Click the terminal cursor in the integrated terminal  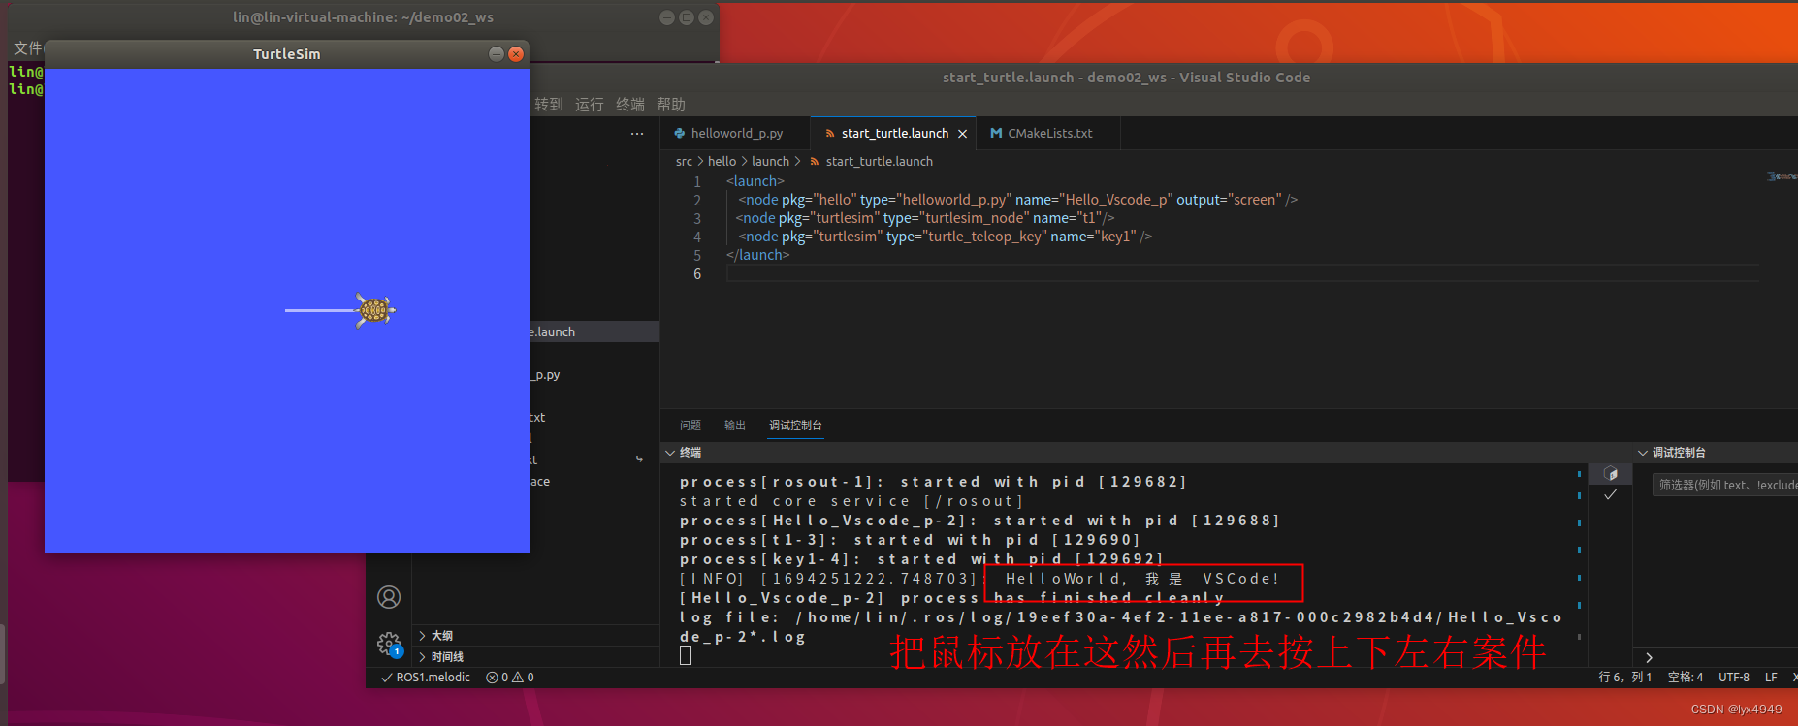[686, 655]
